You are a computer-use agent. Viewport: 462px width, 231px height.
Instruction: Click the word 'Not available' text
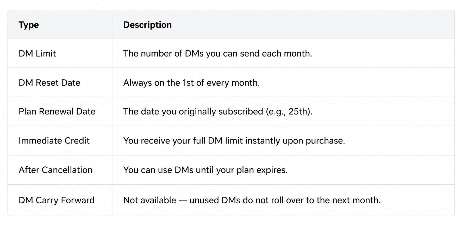point(150,200)
